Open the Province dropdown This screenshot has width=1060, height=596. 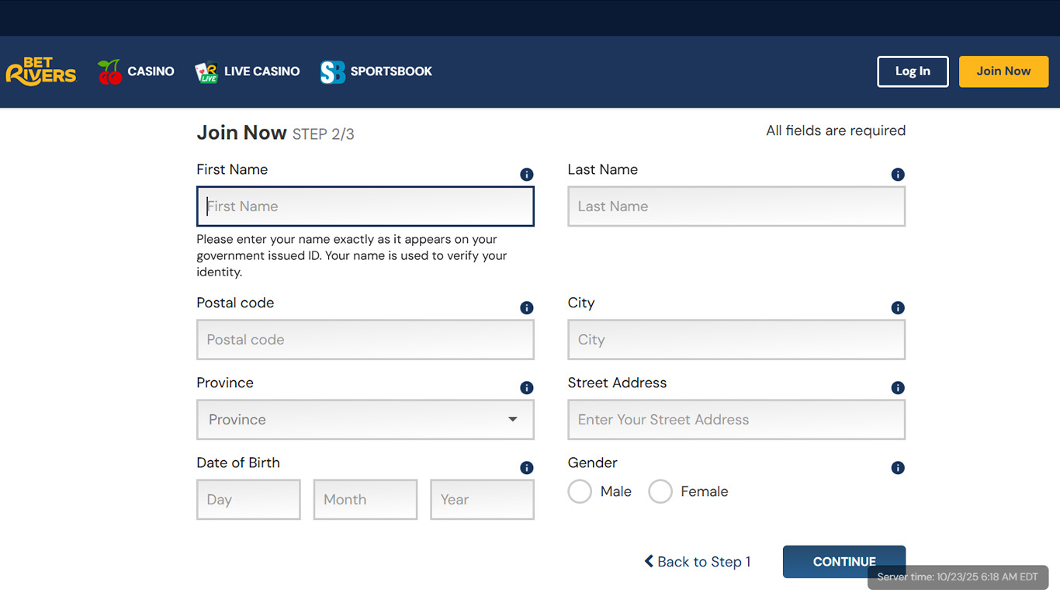pyautogui.click(x=365, y=420)
